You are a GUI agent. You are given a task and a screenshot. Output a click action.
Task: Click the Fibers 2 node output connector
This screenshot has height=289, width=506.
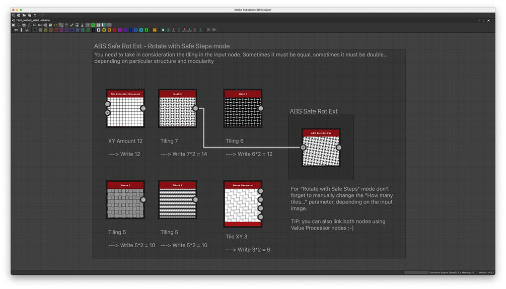tap(195, 200)
